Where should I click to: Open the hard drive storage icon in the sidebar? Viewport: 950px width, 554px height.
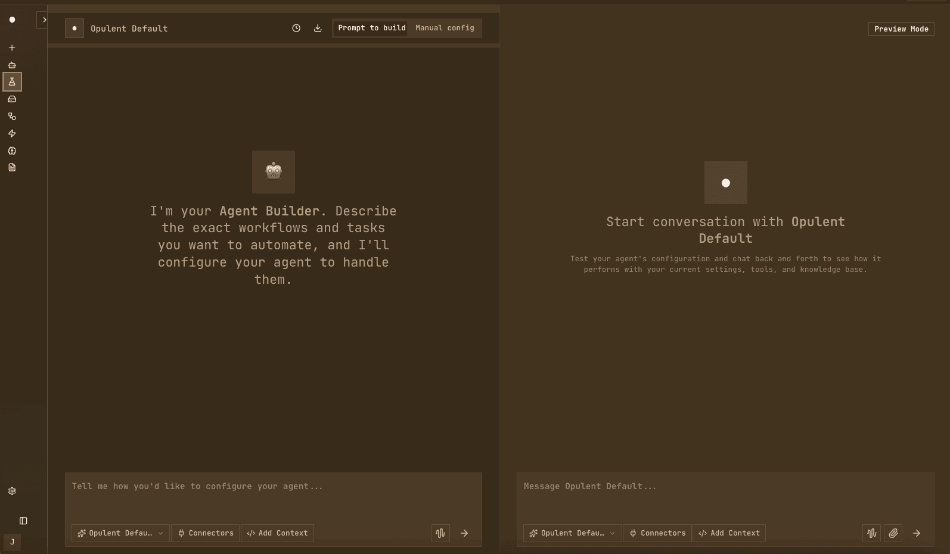click(x=12, y=99)
